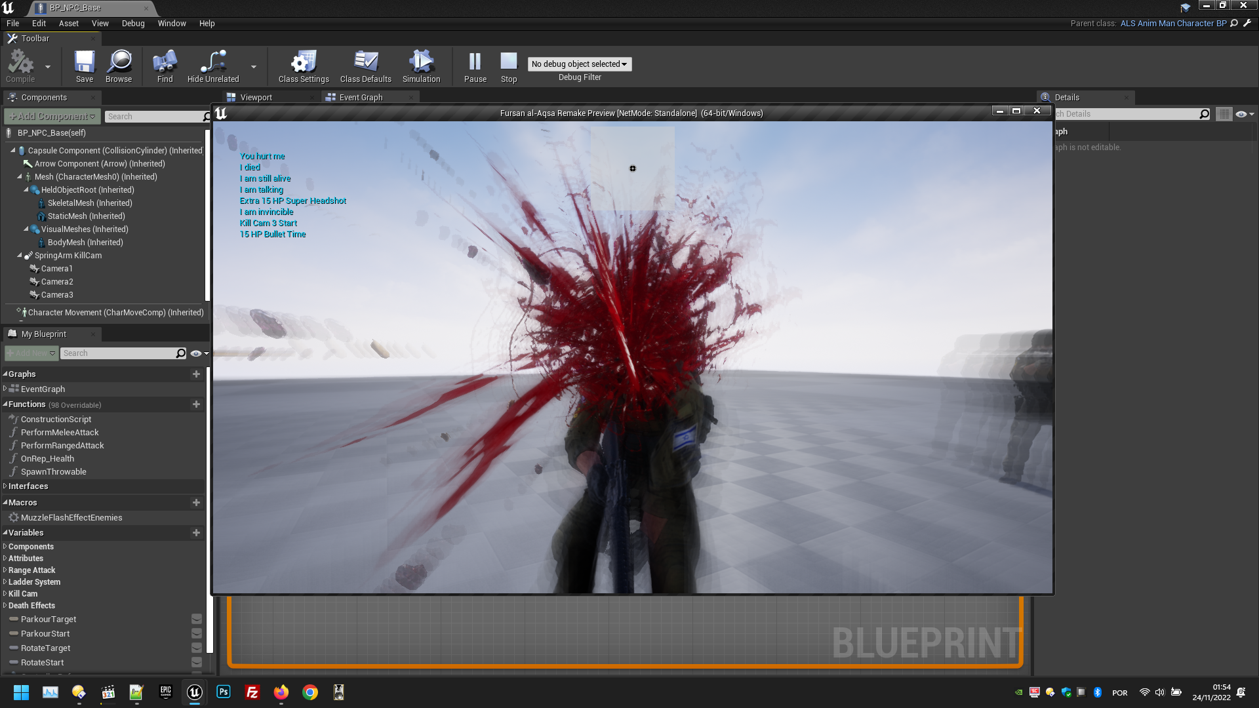The width and height of the screenshot is (1259, 708).
Task: Collapse Capsule Component tree node
Action: [12, 150]
